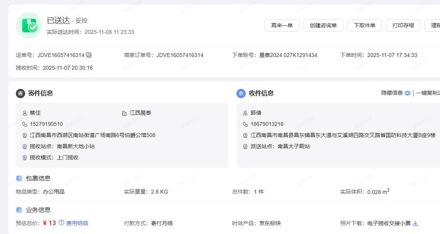Click the 再来一单 button

click(x=282, y=25)
